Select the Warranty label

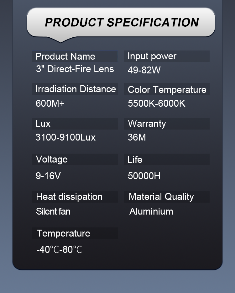click(x=147, y=124)
